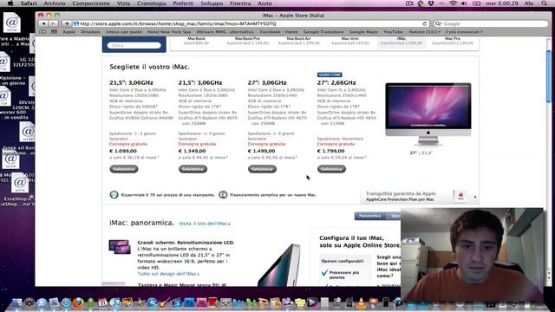The width and height of the screenshot is (555, 312).
Task: Open the Composizione menu
Action: [91, 3]
